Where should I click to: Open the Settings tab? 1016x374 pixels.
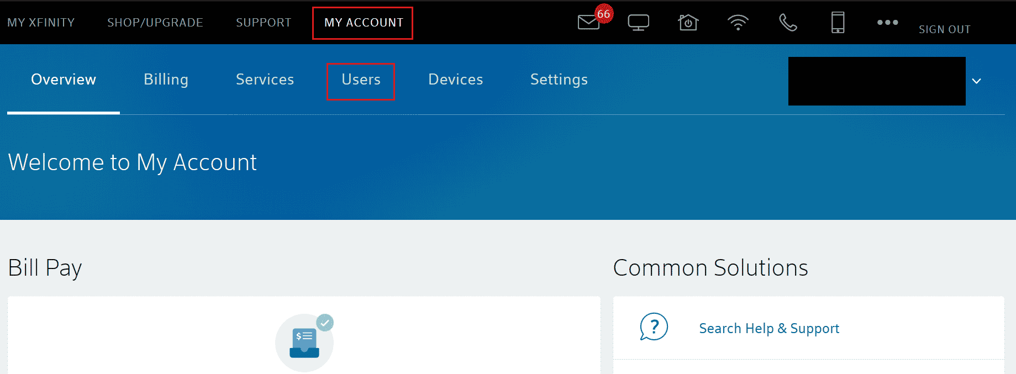pyautogui.click(x=559, y=80)
